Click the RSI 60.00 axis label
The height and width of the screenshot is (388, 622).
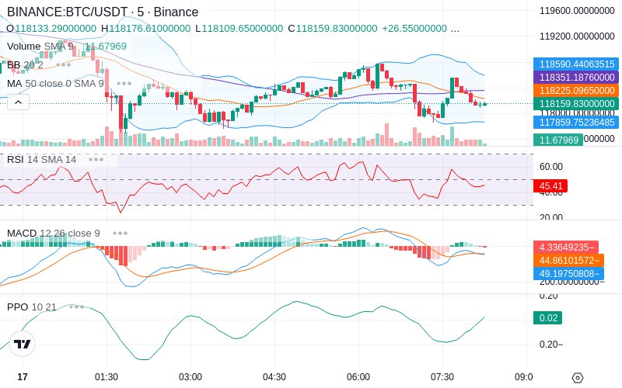click(x=551, y=167)
